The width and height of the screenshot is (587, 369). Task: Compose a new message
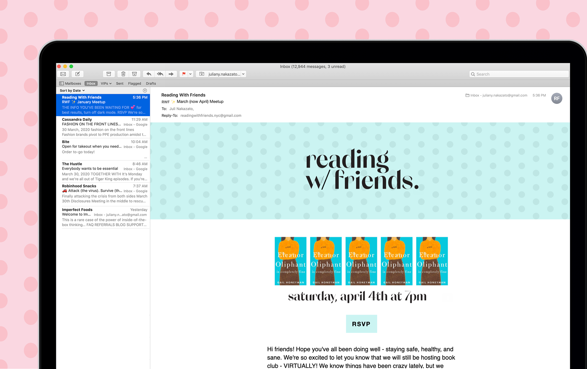pos(78,74)
